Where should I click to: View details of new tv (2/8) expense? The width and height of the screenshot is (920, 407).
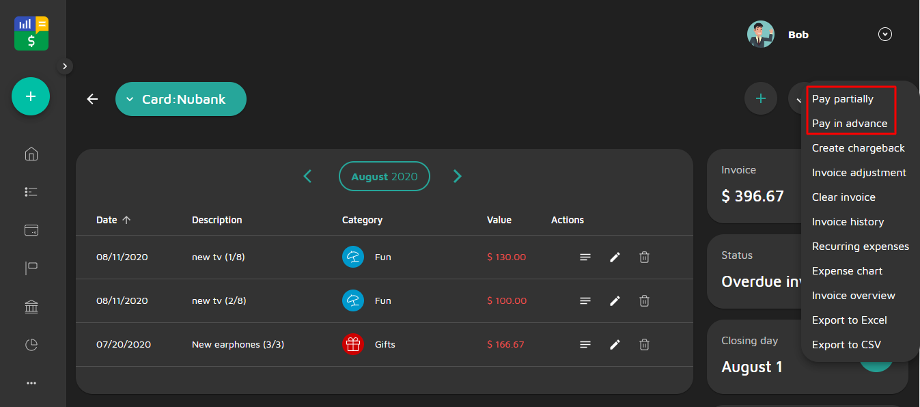click(585, 301)
